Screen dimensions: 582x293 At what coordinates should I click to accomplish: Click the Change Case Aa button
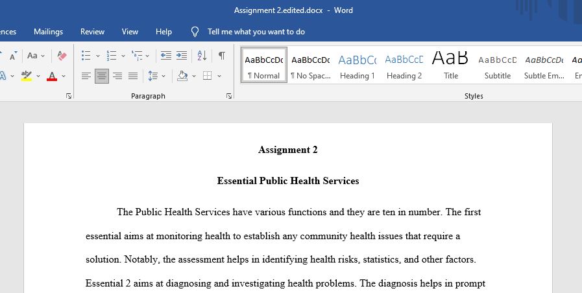tap(32, 56)
